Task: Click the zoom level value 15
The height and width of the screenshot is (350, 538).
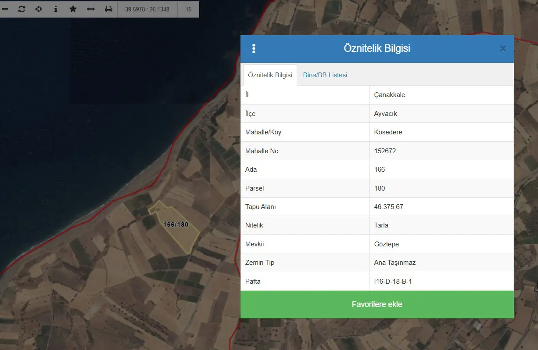Action: point(188,9)
